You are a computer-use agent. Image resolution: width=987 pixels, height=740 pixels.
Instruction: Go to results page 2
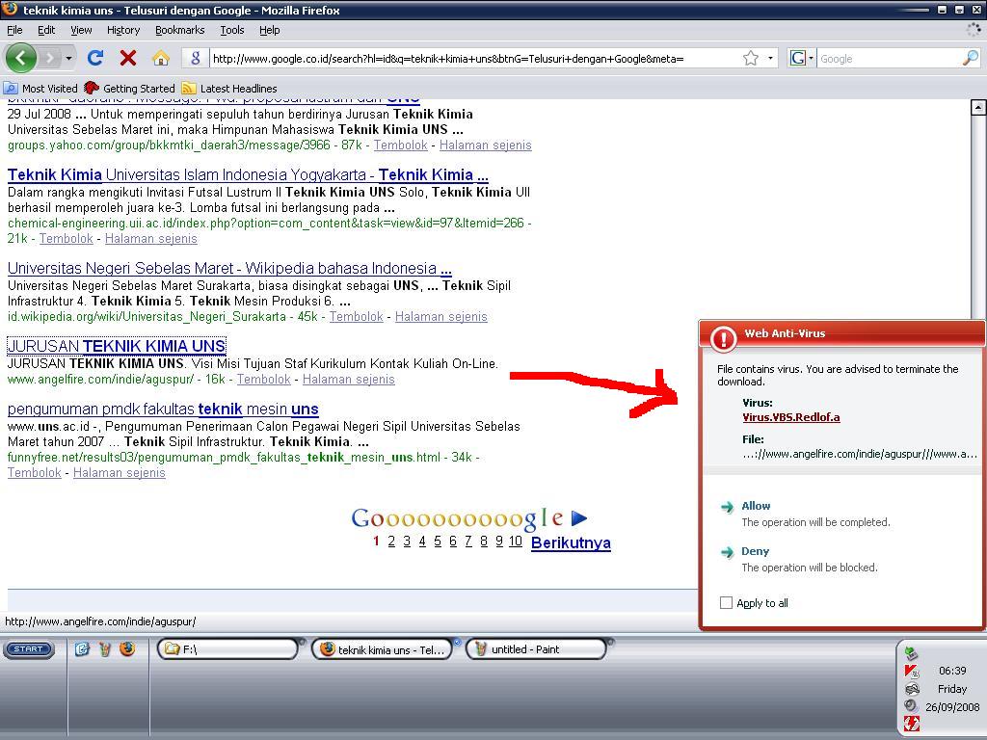click(x=391, y=542)
